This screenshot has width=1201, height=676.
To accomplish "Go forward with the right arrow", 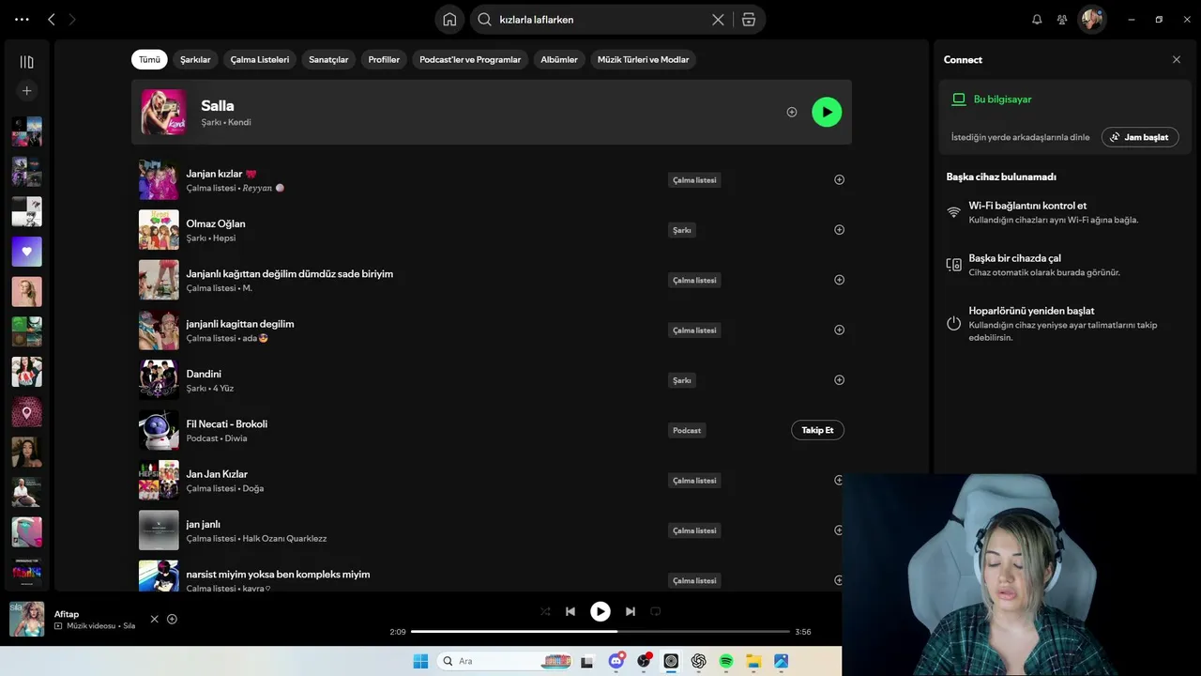I will click(x=72, y=19).
